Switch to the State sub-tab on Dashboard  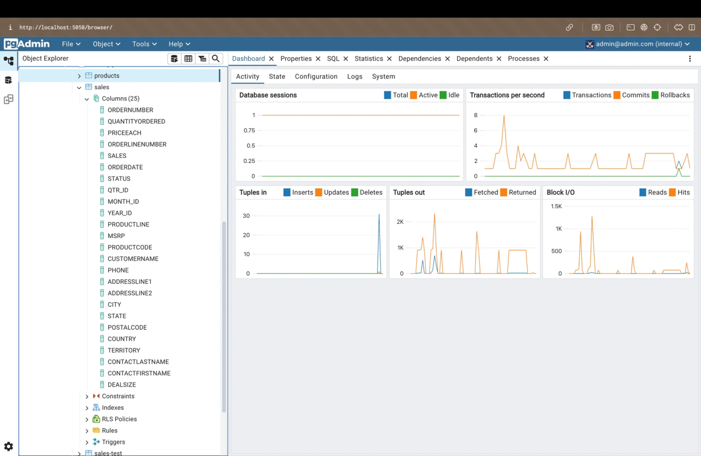click(277, 76)
